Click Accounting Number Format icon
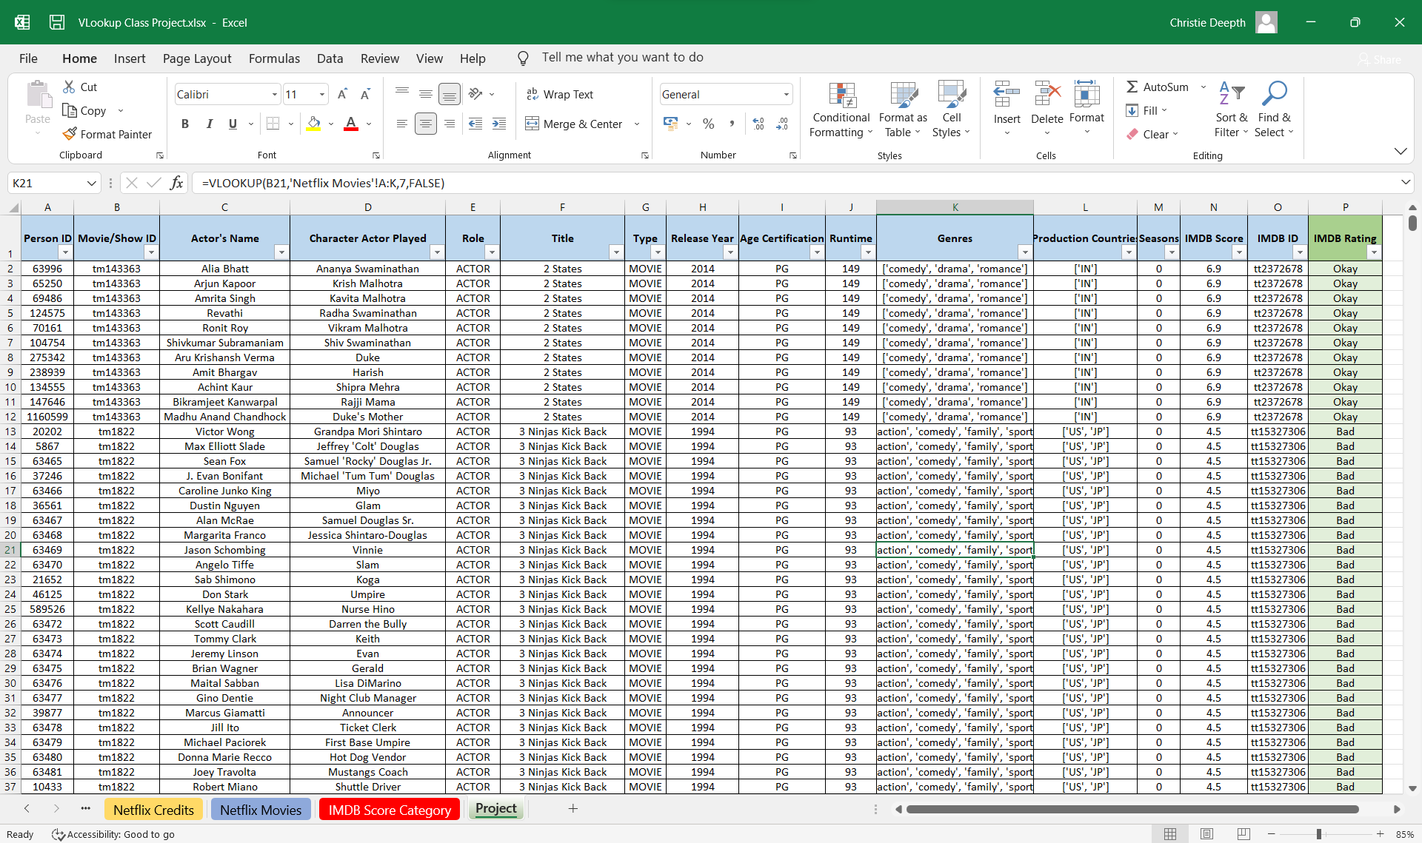This screenshot has height=843, width=1422. pos(671,124)
